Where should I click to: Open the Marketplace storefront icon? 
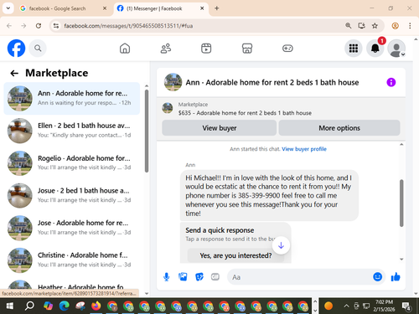pos(247,49)
